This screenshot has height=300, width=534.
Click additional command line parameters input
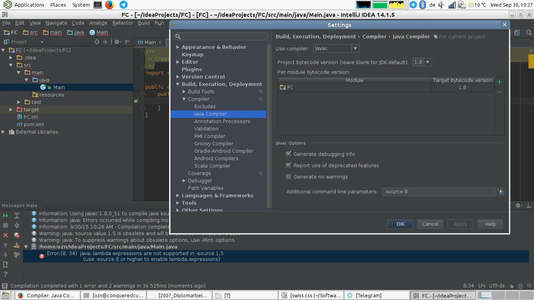(x=439, y=192)
